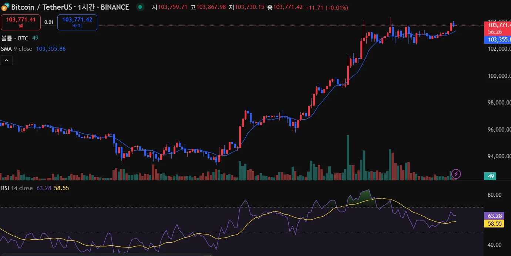Click yellow 58.55 RSI axis label
Viewport: 511px width, 256px height.
click(x=494, y=223)
